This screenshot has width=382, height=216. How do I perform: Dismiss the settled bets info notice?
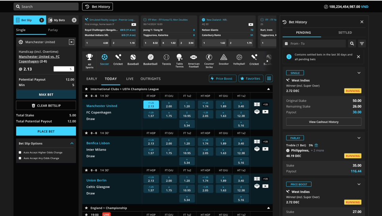coord(358,57)
